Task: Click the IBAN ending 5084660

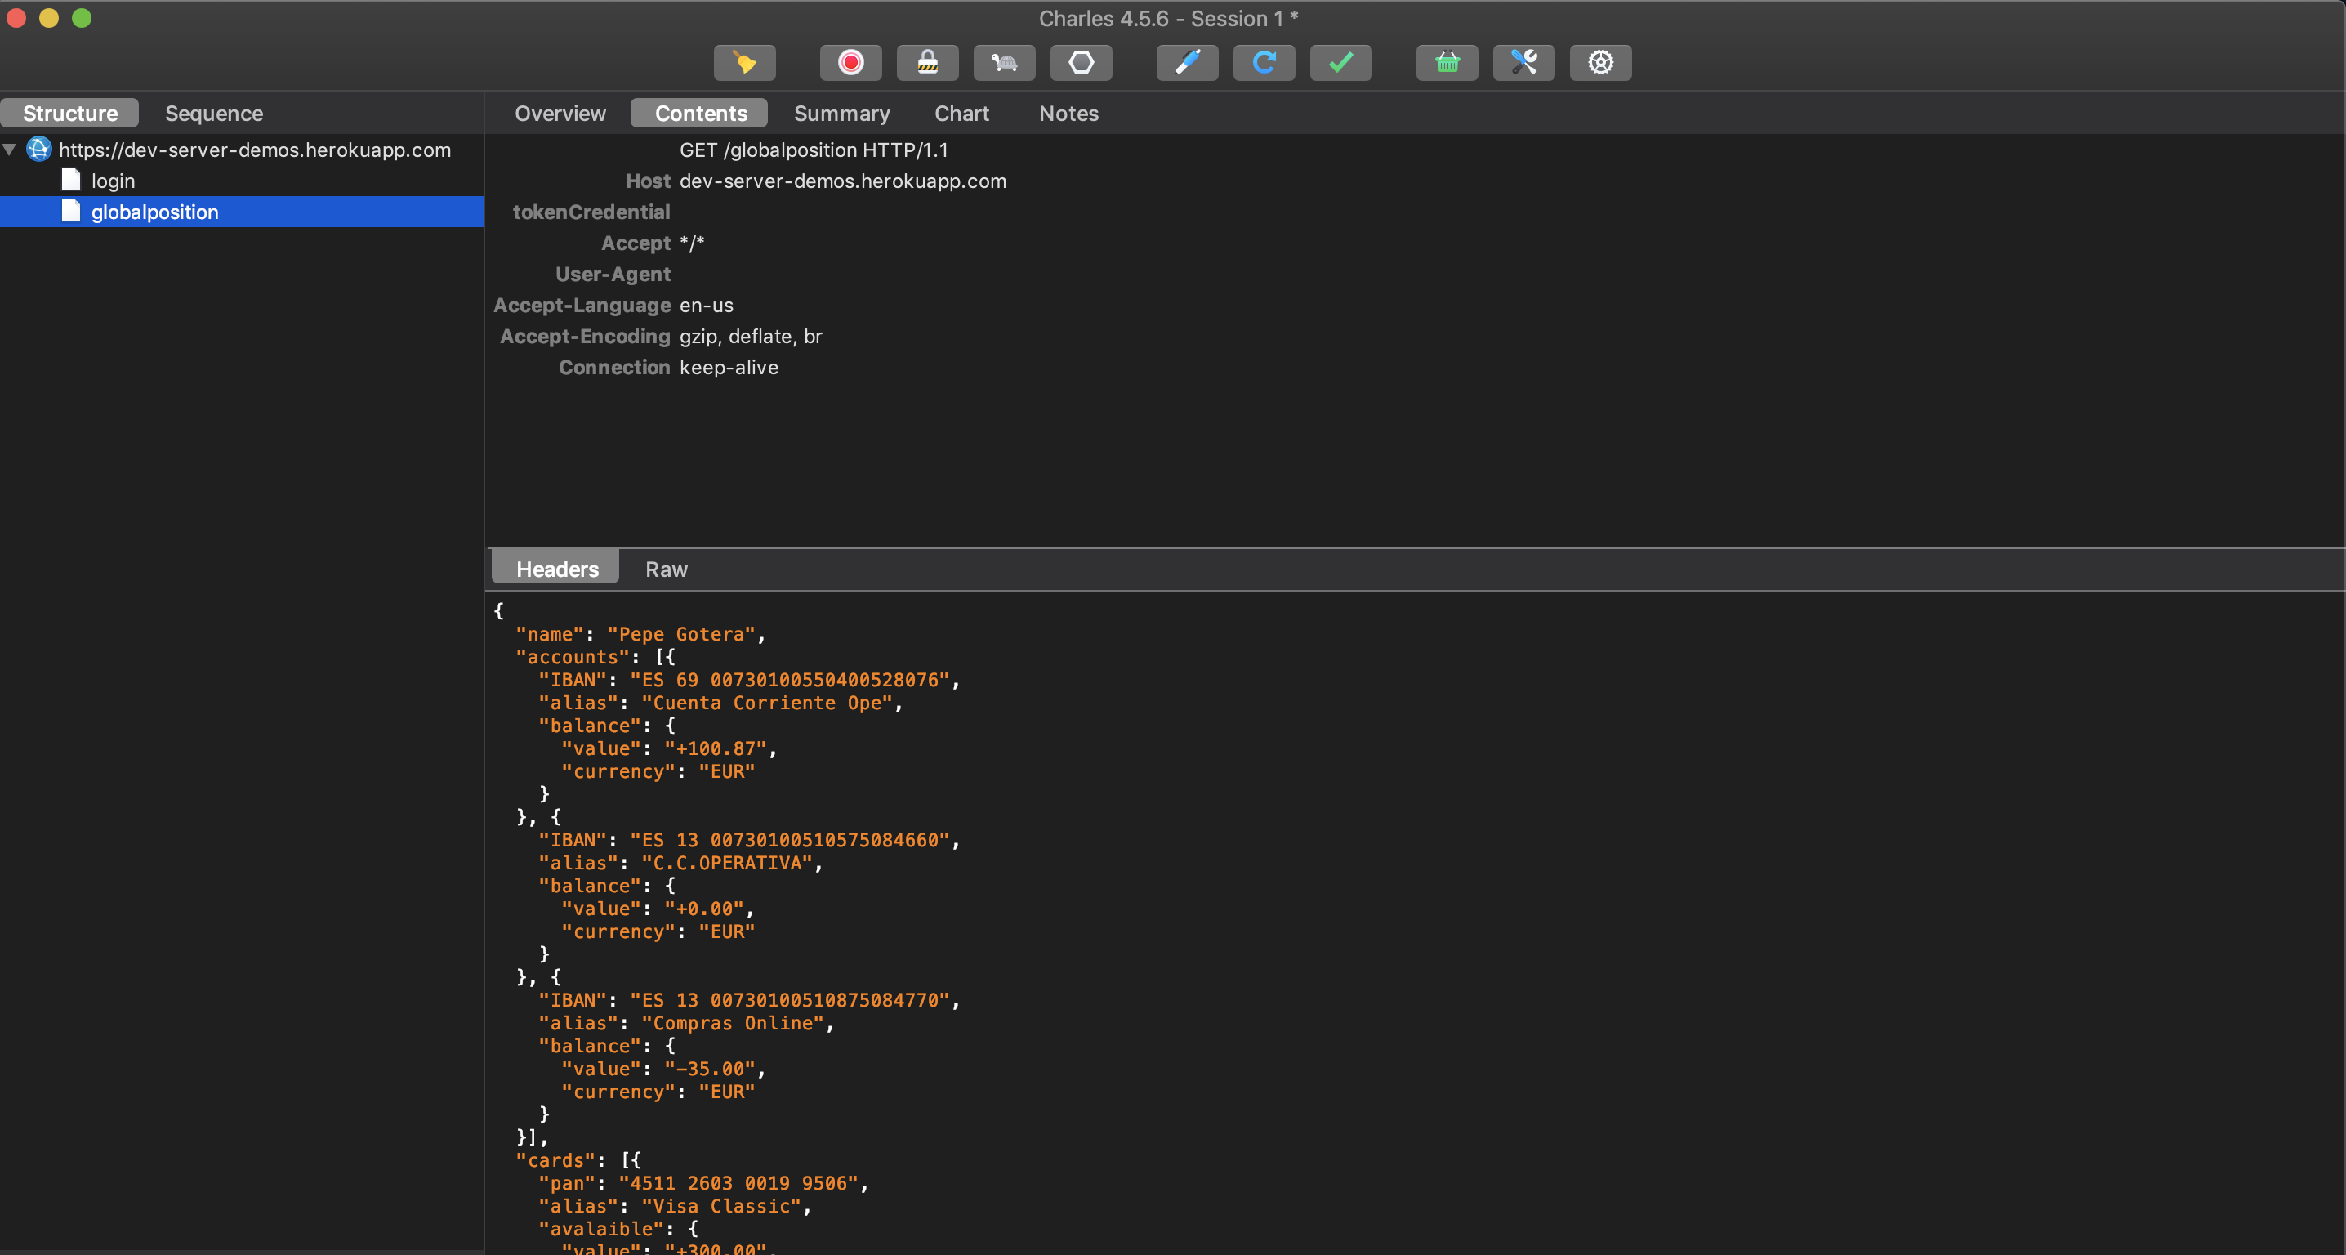Action: (x=790, y=840)
